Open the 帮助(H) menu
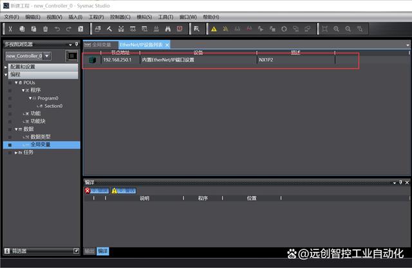This screenshot has height=268, width=412. (211, 17)
